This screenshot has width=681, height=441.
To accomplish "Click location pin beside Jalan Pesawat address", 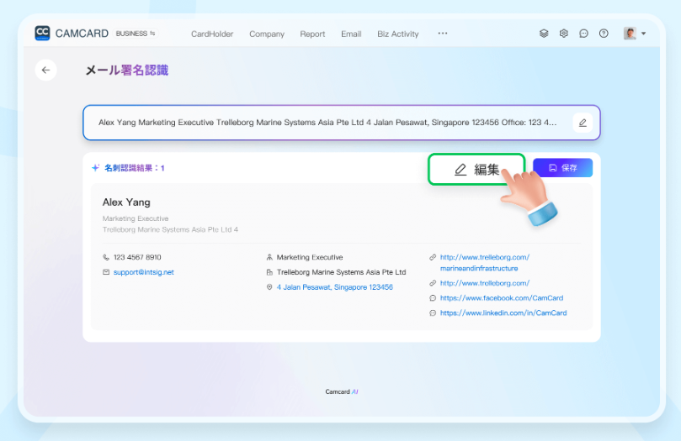I will [269, 287].
